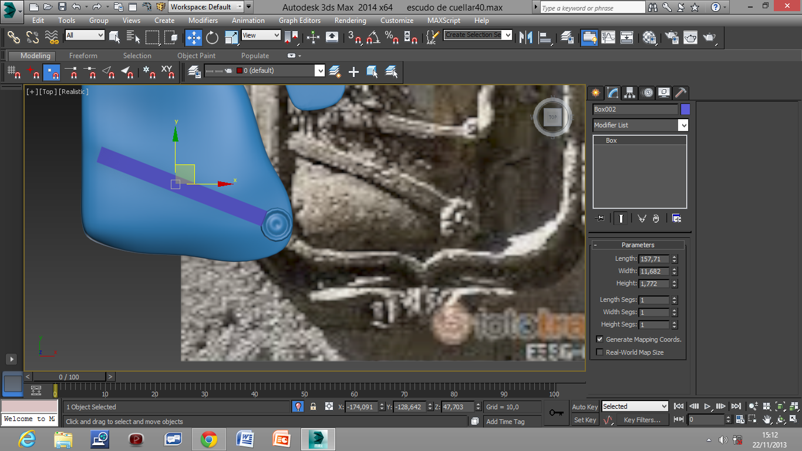Click the 0 / 100 time slider
Screen dimensions: 802x451
pos(69,377)
